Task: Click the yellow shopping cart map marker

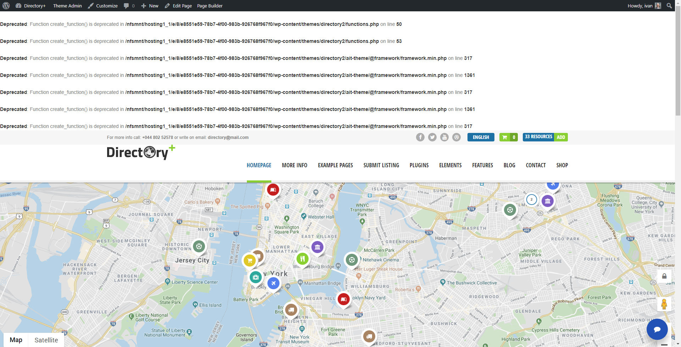Action: click(249, 261)
